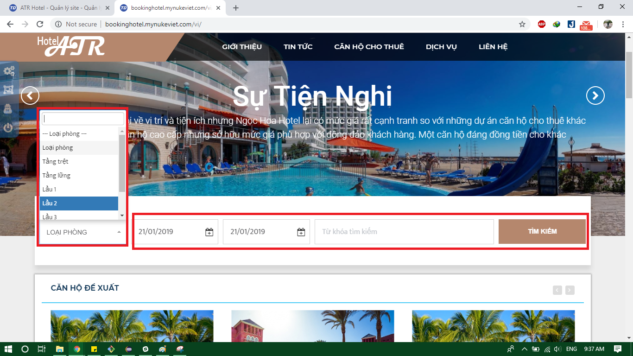Bookmark this page with the star icon
Image resolution: width=633 pixels, height=356 pixels.
[x=522, y=24]
